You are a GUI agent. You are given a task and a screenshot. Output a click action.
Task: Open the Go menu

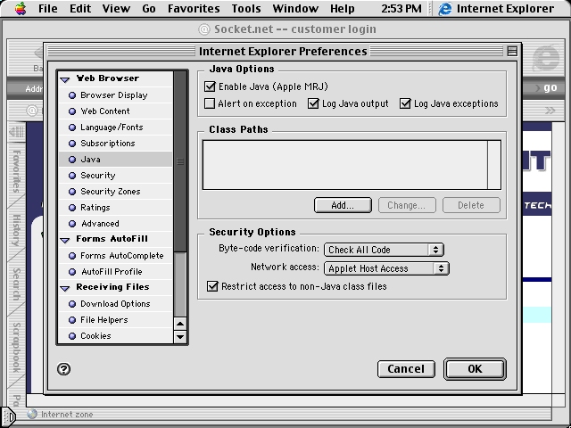click(149, 8)
